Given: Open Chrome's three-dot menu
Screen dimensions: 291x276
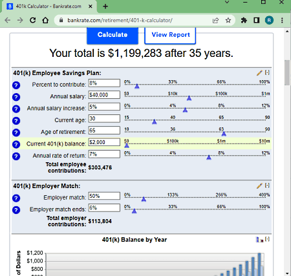Looking at the screenshot, I should click(x=282, y=20).
